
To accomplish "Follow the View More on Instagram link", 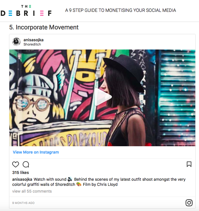I will [36, 152].
